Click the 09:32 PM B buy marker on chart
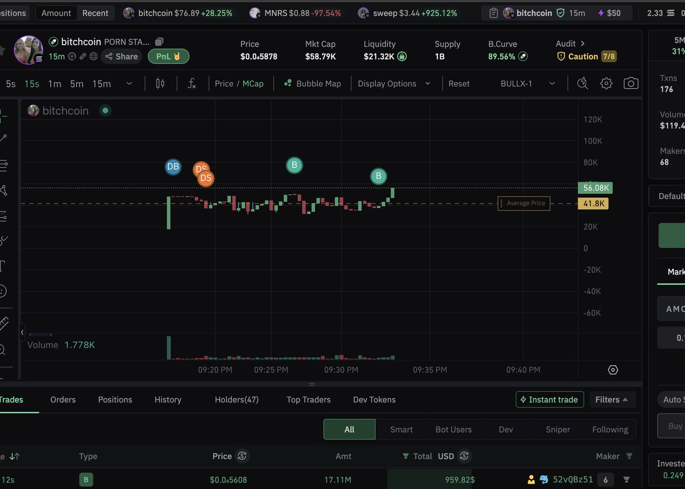This screenshot has width=685, height=489. point(378,176)
